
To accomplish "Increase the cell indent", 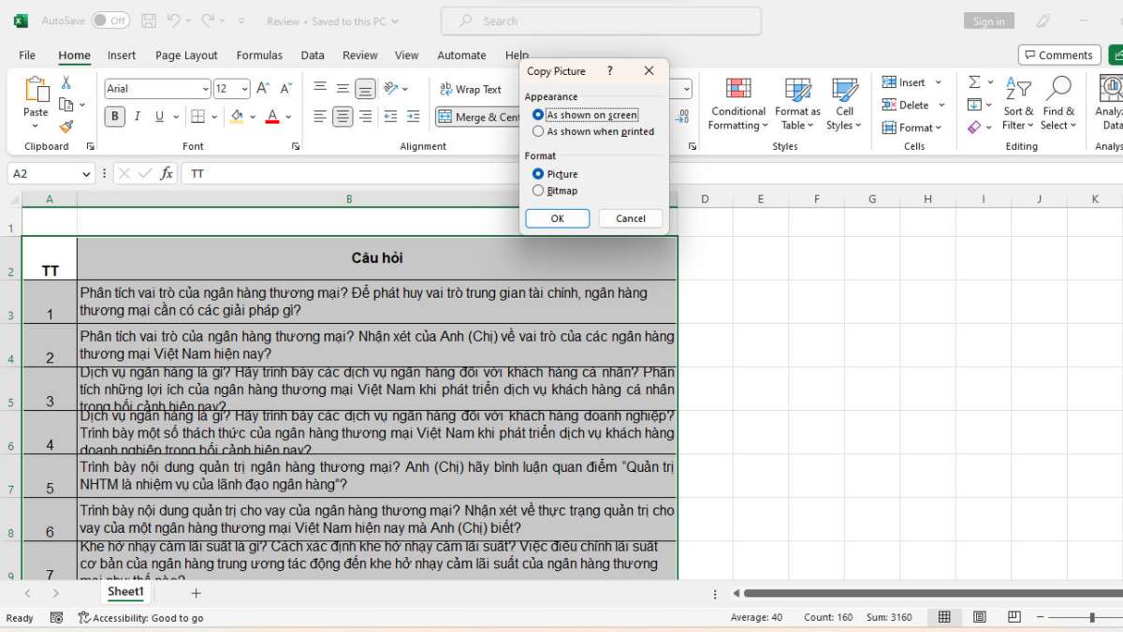I will [414, 117].
